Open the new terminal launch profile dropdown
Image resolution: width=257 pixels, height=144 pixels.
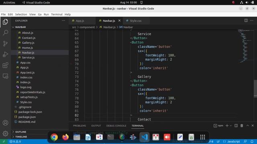pos(231,126)
